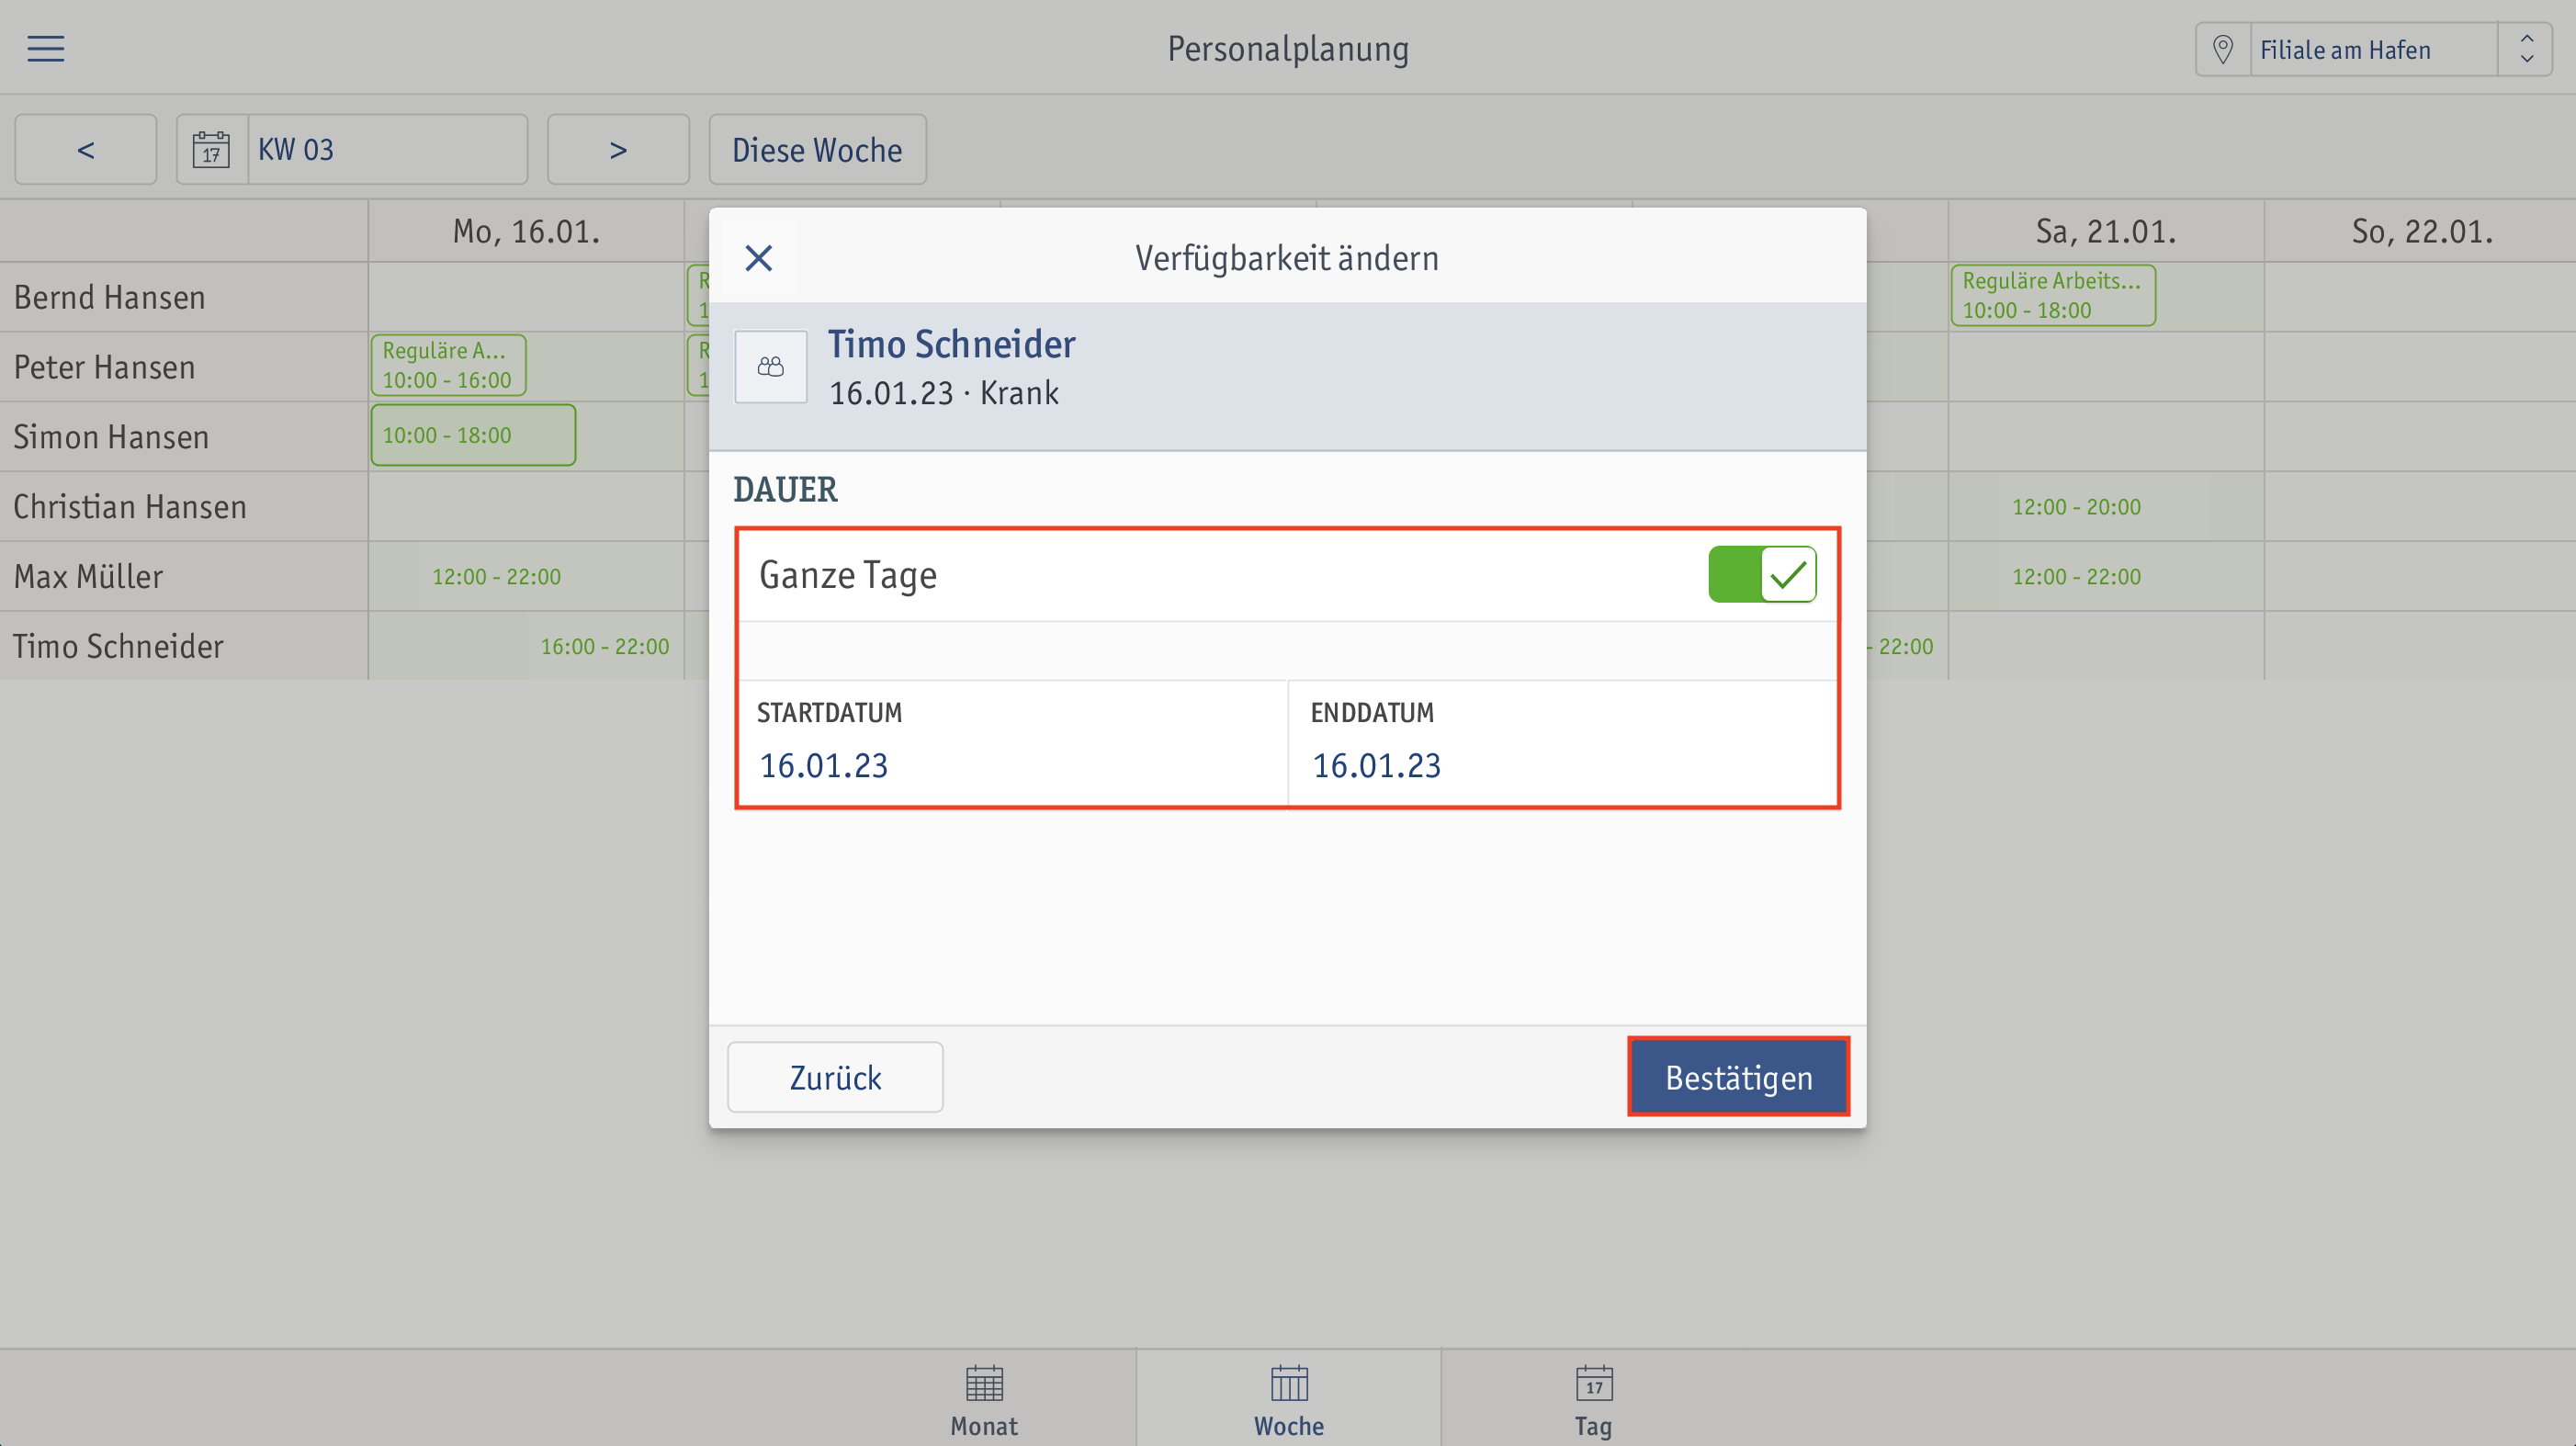Go to the next week
The image size is (2576, 1446).
coord(618,150)
